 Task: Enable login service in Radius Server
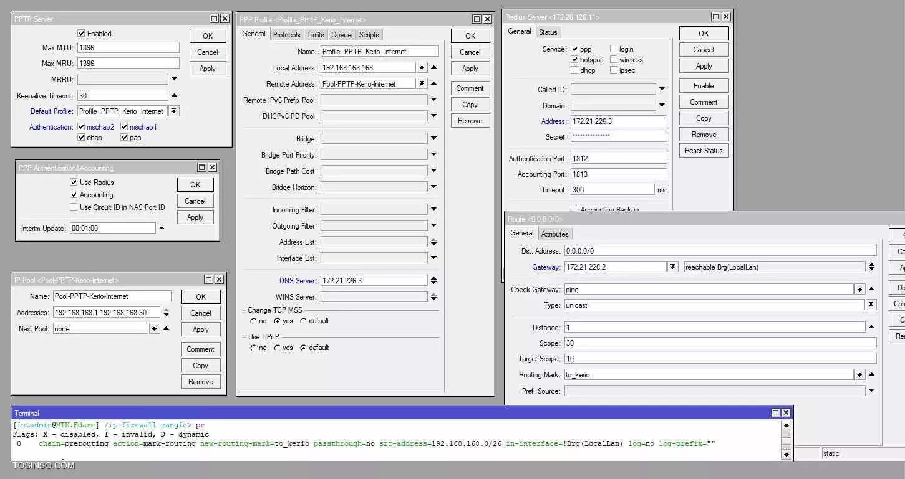pyautogui.click(x=614, y=49)
